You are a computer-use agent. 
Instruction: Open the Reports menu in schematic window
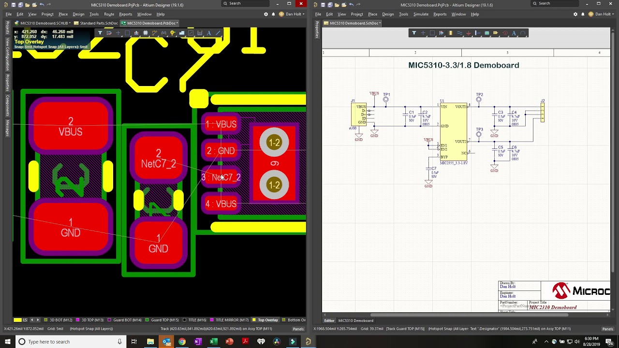(x=440, y=14)
